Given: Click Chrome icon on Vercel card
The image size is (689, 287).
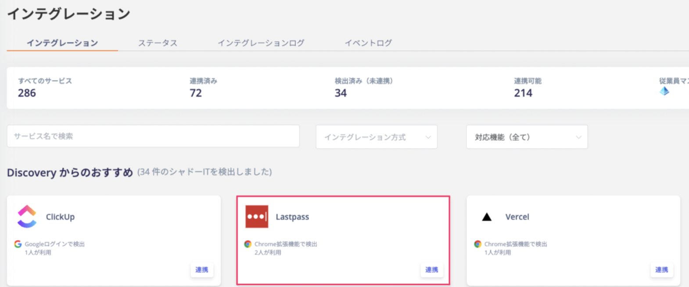Looking at the screenshot, I should click(x=477, y=244).
